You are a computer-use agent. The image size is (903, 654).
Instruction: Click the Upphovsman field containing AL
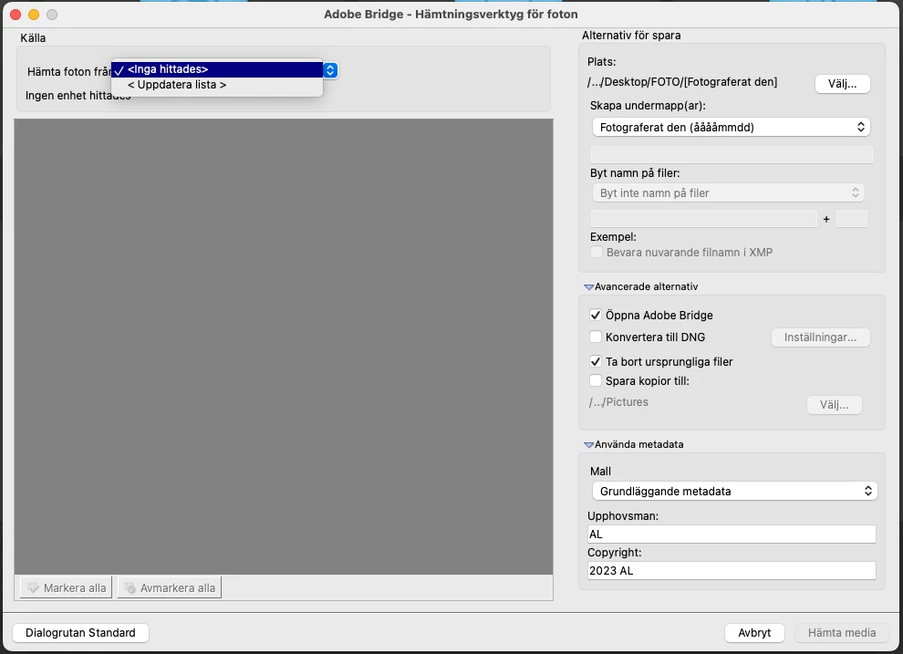pos(732,535)
